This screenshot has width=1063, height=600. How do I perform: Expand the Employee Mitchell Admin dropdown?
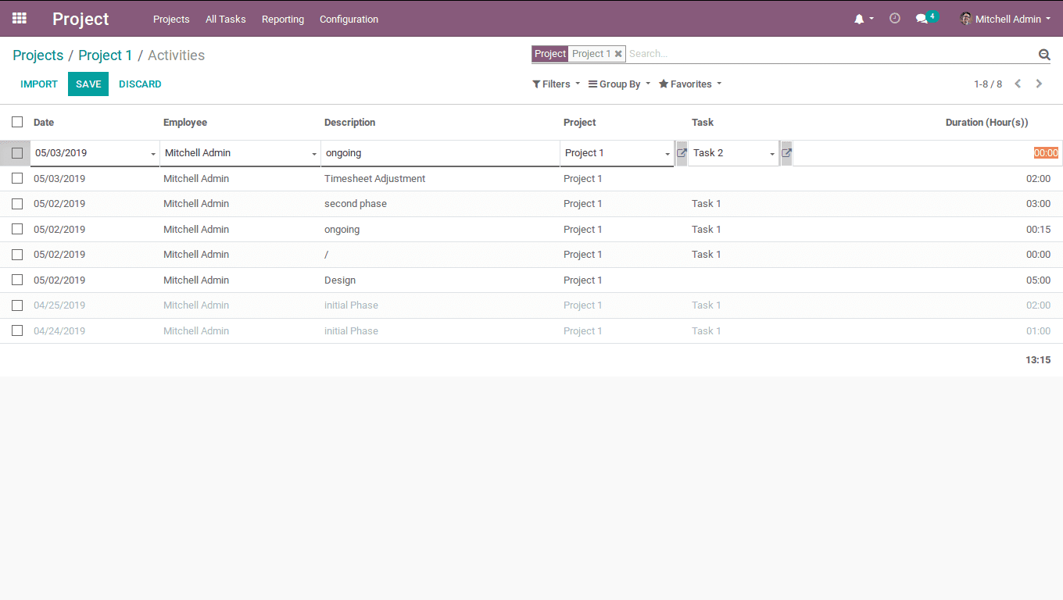314,154
